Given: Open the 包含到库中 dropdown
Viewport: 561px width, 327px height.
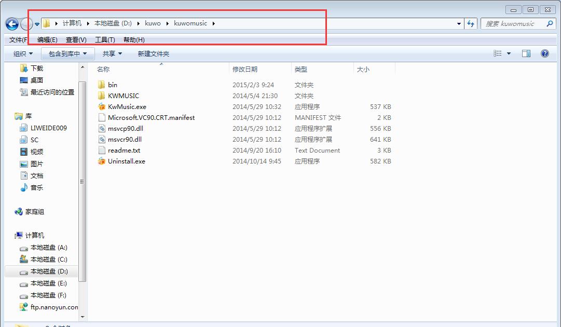Looking at the screenshot, I should pyautogui.click(x=67, y=53).
